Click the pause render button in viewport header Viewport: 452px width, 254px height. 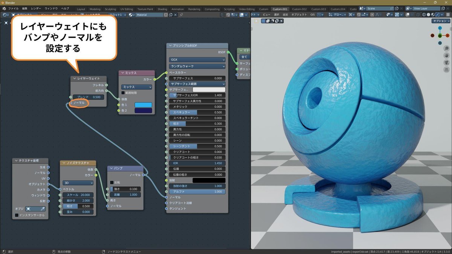click(x=448, y=14)
